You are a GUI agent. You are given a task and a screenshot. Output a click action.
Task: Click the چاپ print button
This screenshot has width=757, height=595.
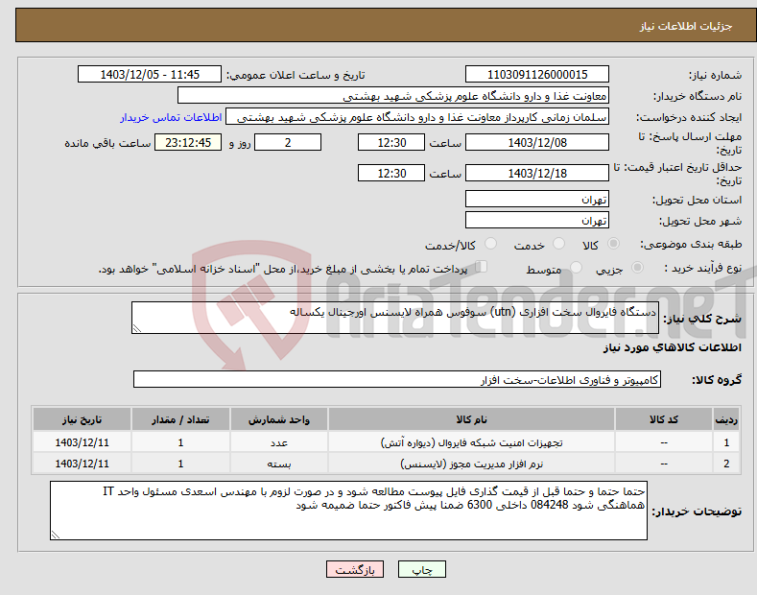point(422,569)
